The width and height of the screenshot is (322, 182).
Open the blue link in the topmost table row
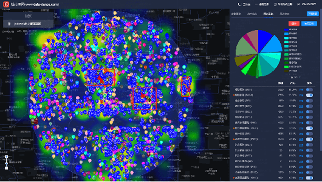coord(301,90)
